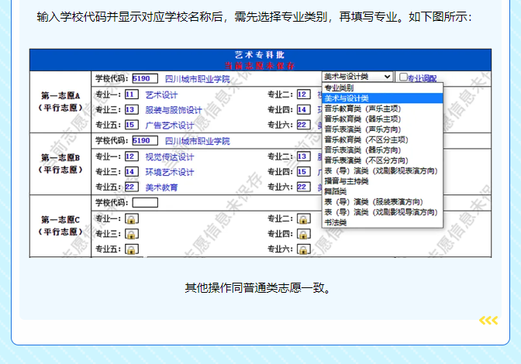Click the lock icon for 专业四 in 第一志愿C
This screenshot has width=521, height=364.
[305, 234]
